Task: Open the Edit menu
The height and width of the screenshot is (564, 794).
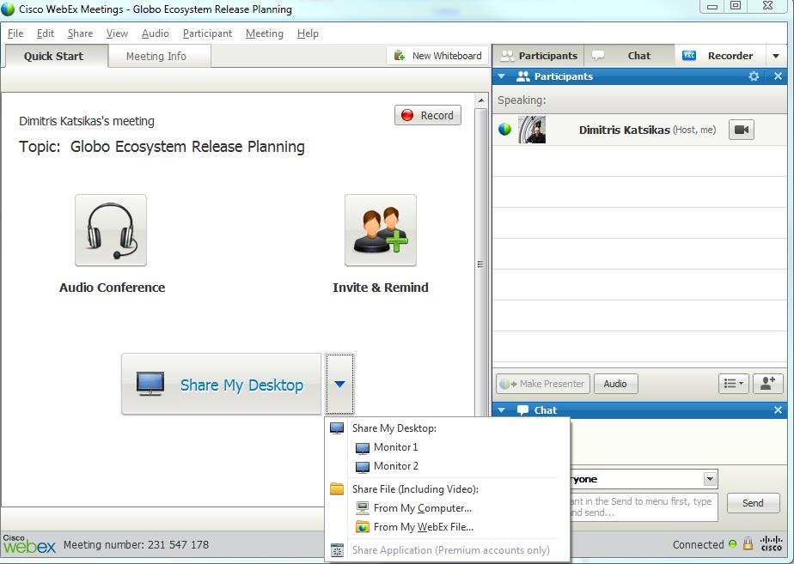Action: (45, 33)
